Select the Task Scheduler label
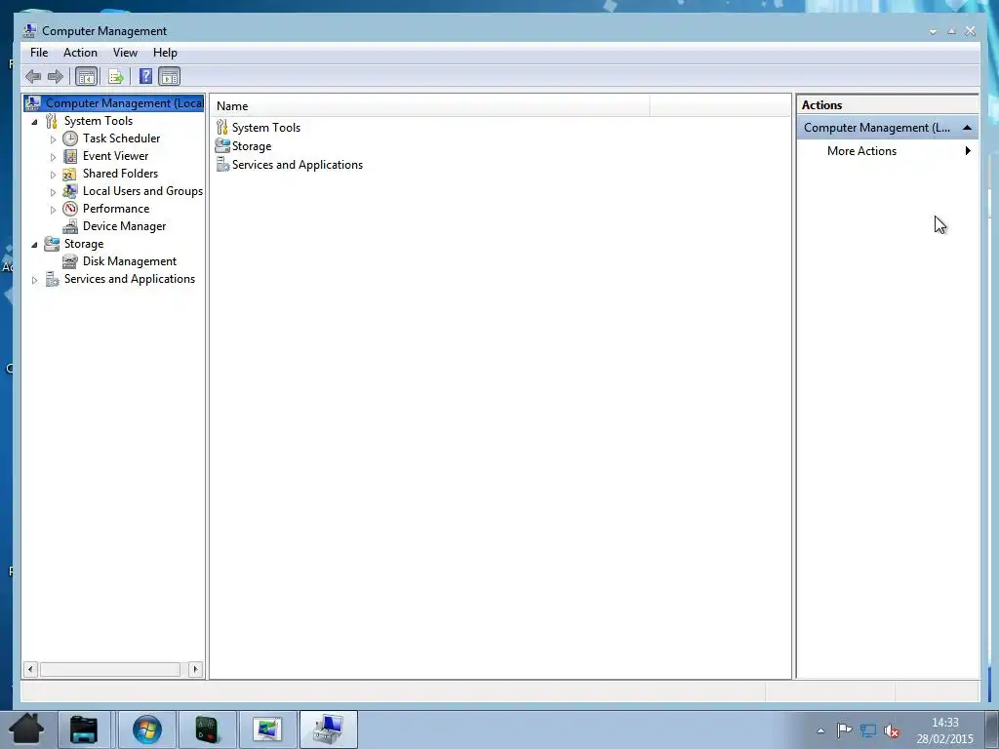This screenshot has width=999, height=749. point(121,138)
